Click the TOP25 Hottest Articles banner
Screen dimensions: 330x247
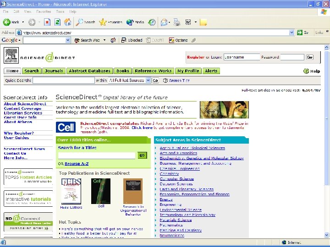28,177
